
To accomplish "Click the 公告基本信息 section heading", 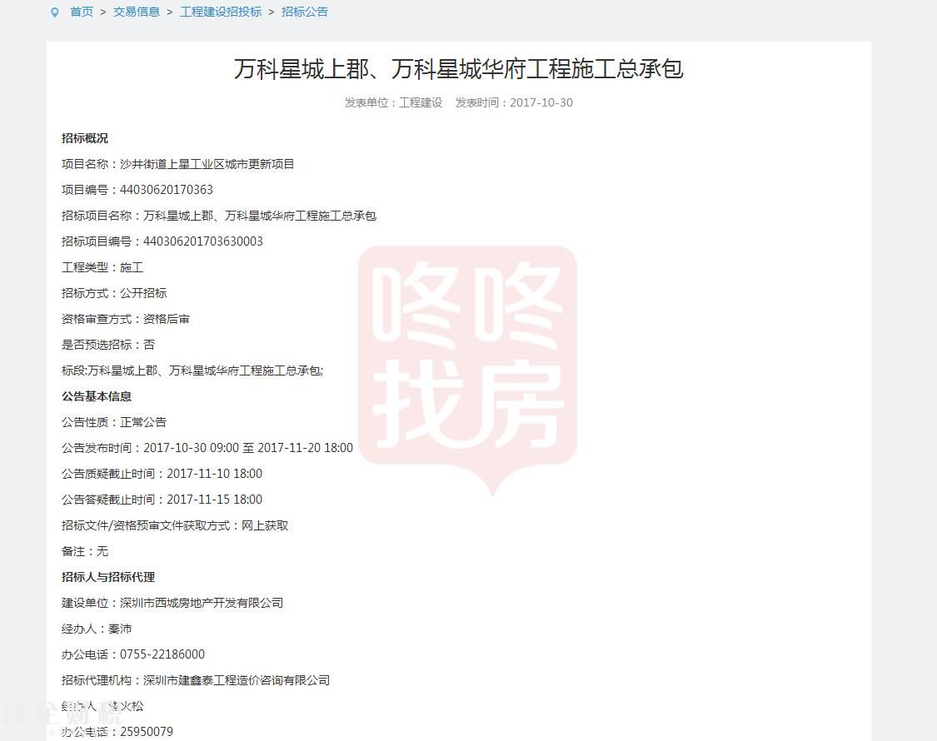I will tap(97, 397).
